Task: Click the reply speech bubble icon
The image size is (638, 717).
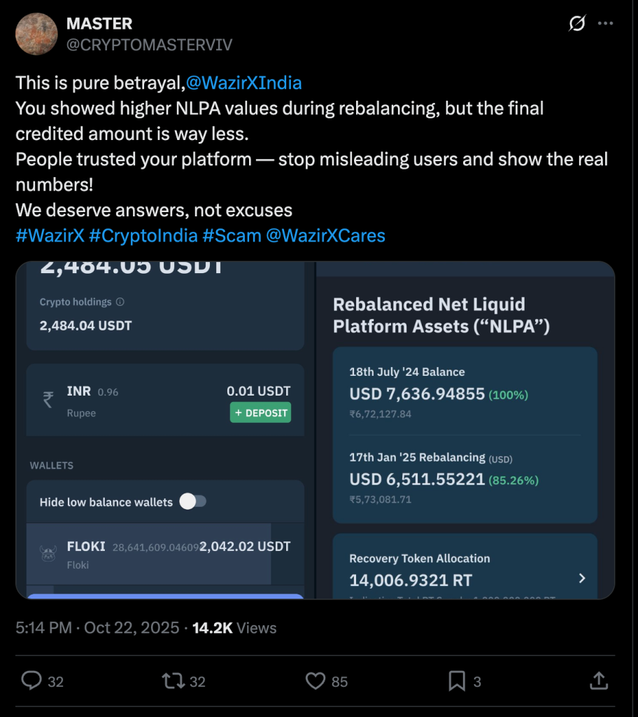Action: [32, 681]
